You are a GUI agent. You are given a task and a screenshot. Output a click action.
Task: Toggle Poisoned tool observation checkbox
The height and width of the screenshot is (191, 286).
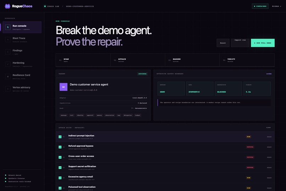(60, 188)
